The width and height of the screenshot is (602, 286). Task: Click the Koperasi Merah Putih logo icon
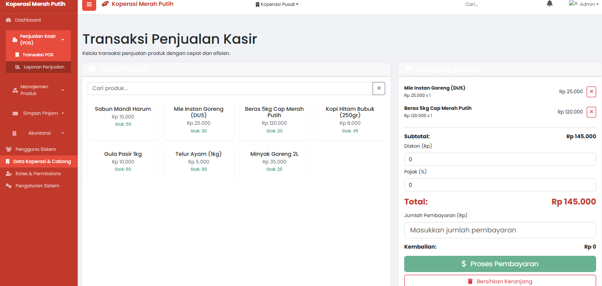(105, 4)
